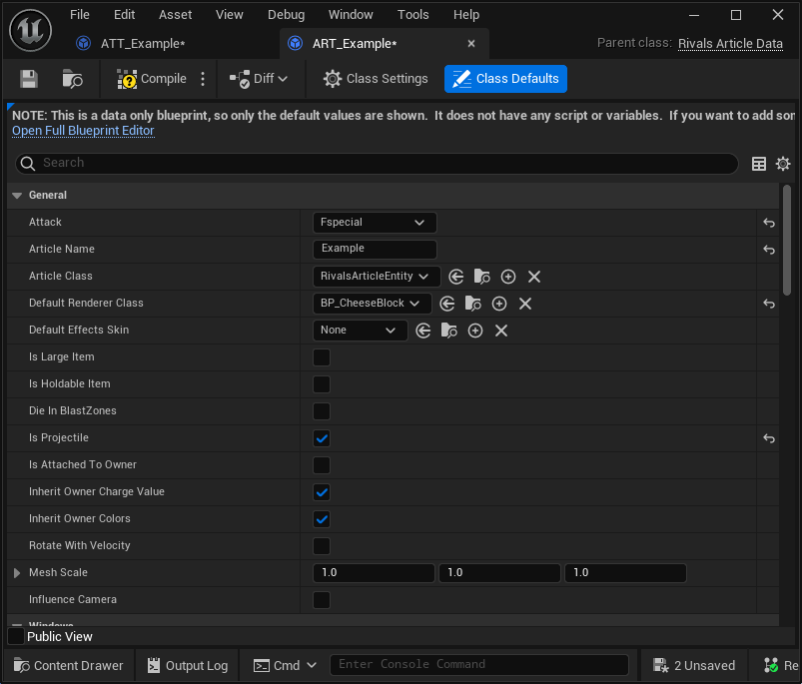This screenshot has height=684, width=802.
Task: Use selected asset for Default Effects Skin
Action: [x=423, y=331]
